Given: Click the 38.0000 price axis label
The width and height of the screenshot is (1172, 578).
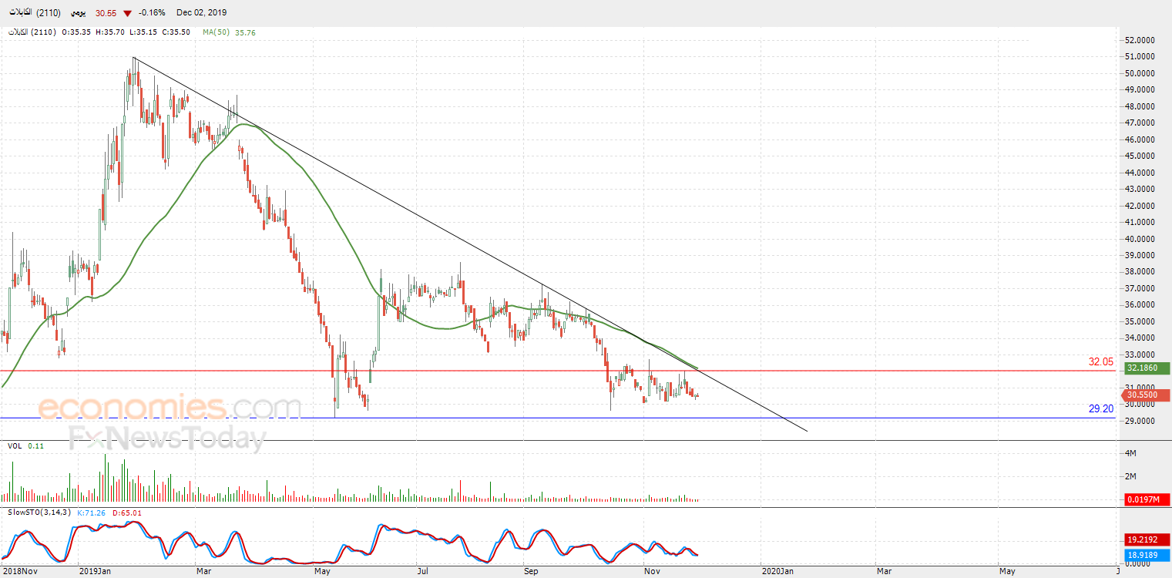Looking at the screenshot, I should (1140, 272).
